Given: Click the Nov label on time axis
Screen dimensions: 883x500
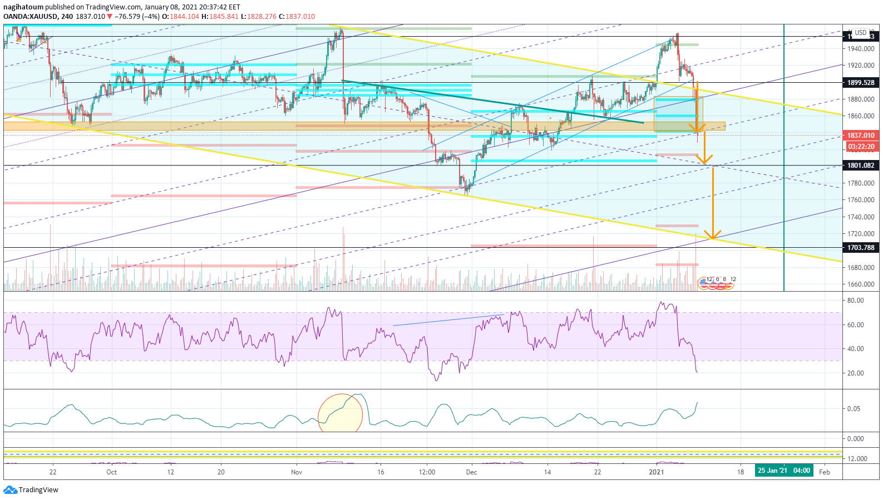Looking at the screenshot, I should (x=297, y=472).
